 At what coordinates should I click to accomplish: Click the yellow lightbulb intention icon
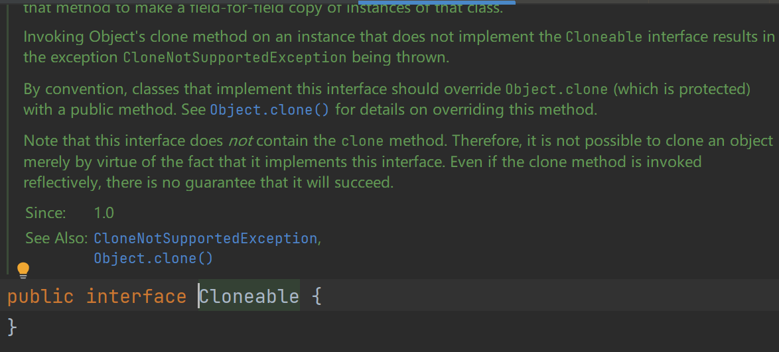click(23, 270)
